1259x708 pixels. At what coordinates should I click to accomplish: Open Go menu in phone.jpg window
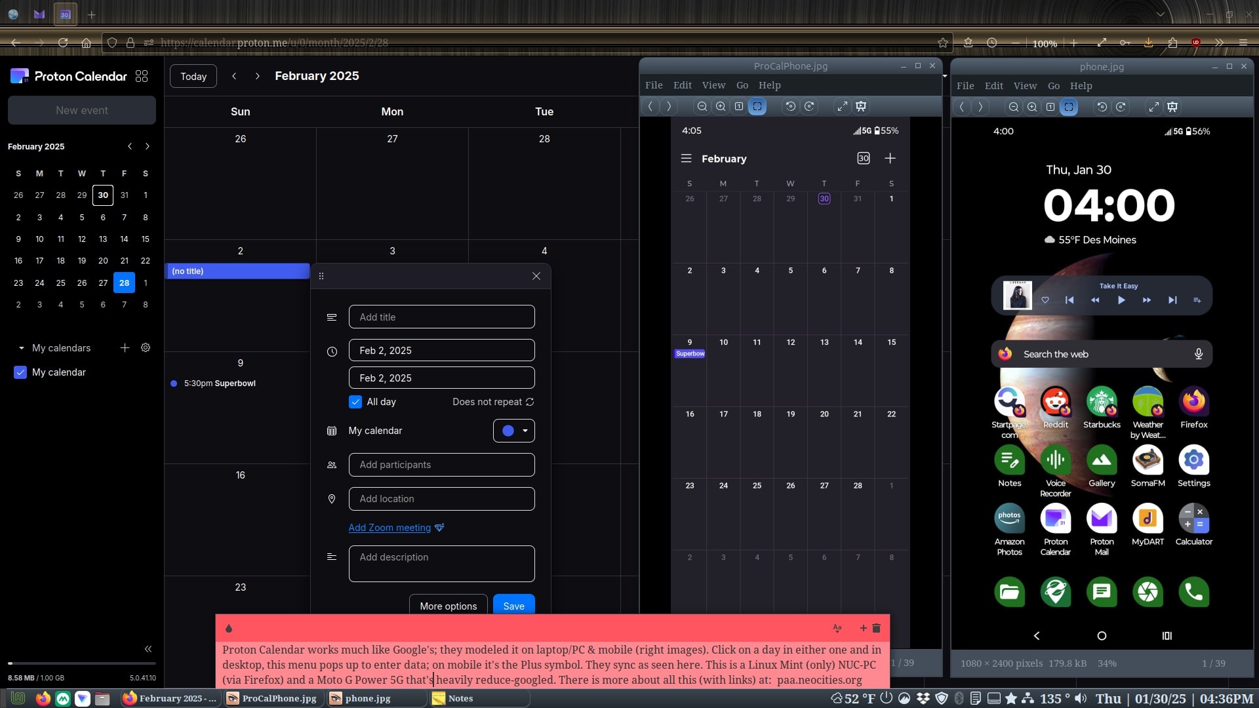coord(1053,86)
